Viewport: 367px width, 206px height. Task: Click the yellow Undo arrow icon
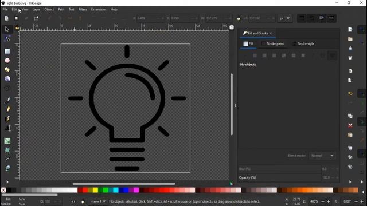(x=350, y=93)
